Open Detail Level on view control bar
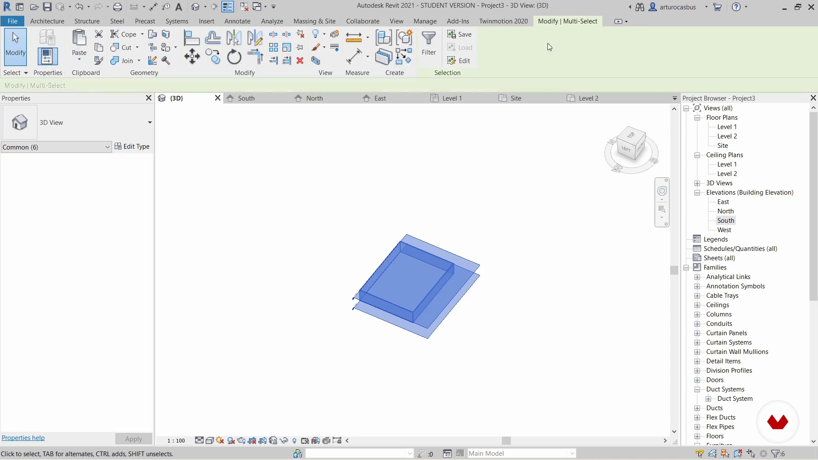The image size is (818, 460). [199, 441]
